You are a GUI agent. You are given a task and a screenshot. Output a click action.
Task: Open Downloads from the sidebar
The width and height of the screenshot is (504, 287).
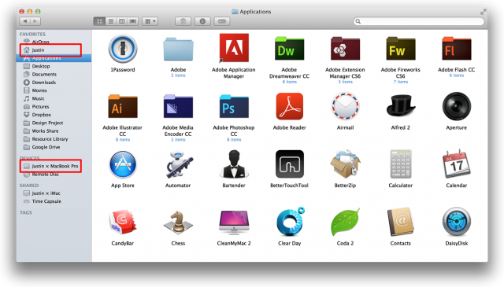[x=54, y=83]
